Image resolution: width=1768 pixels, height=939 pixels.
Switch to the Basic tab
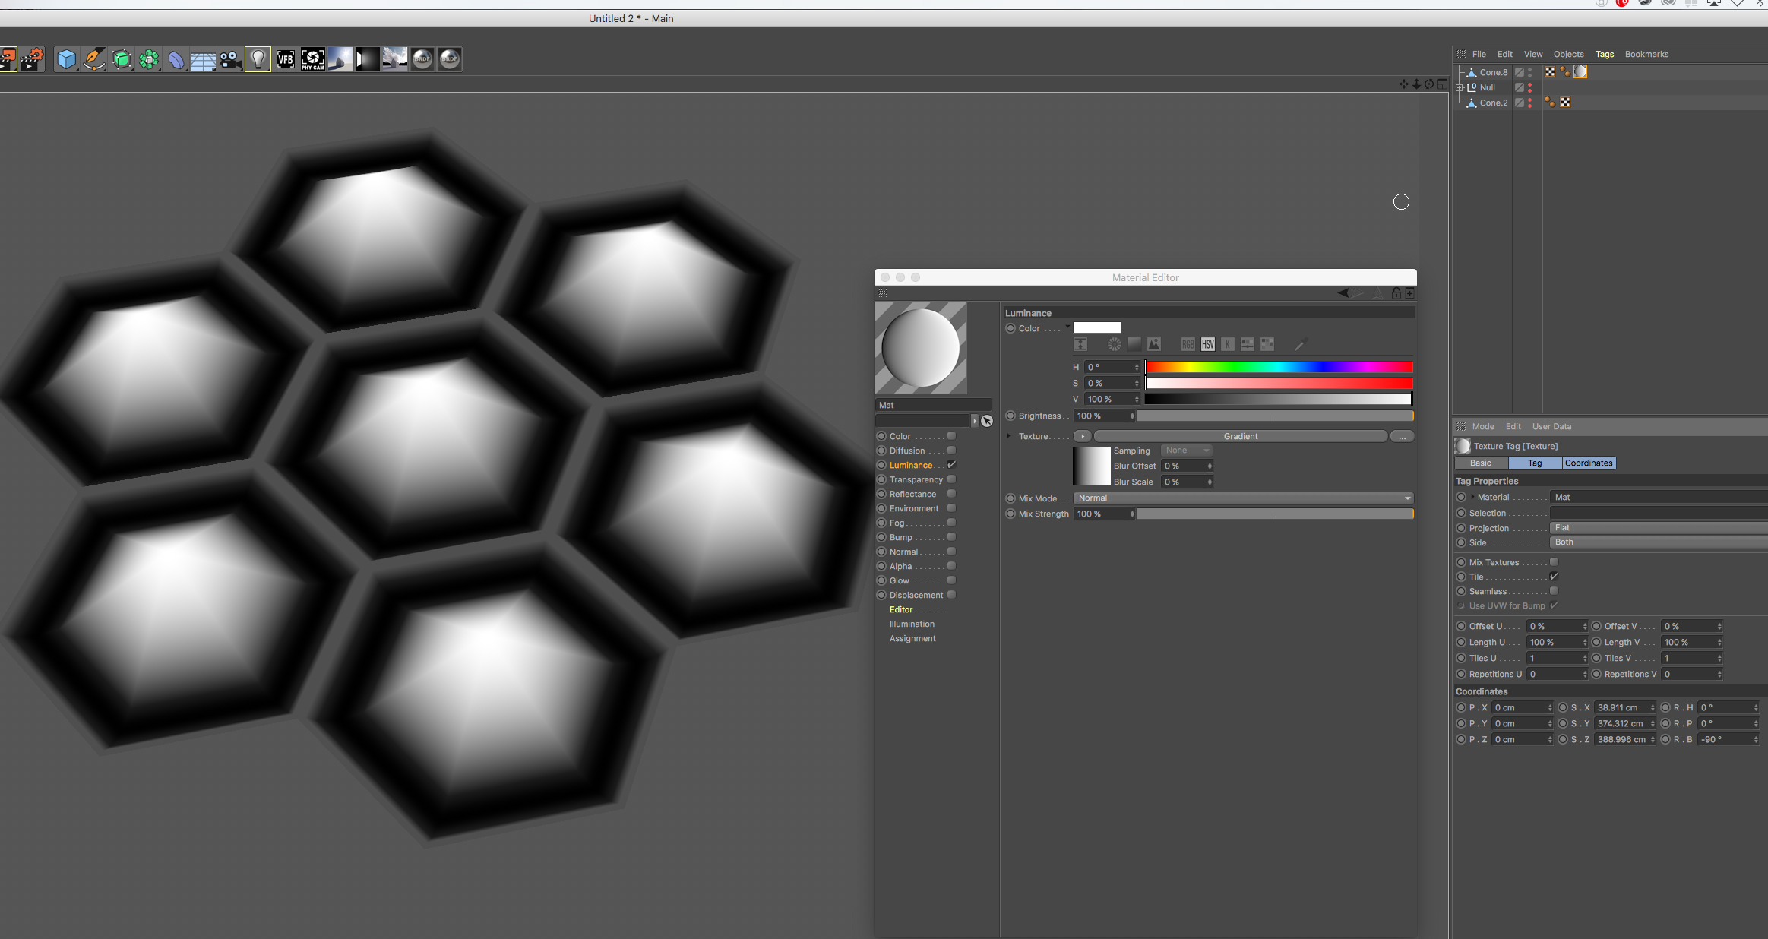click(1480, 463)
